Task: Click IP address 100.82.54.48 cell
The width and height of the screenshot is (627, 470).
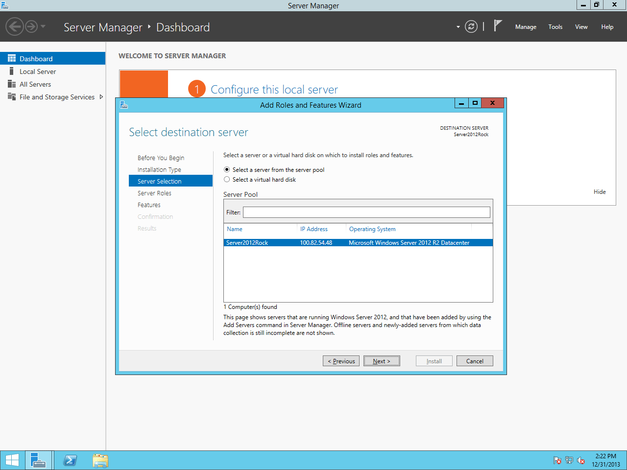Action: pyautogui.click(x=316, y=243)
